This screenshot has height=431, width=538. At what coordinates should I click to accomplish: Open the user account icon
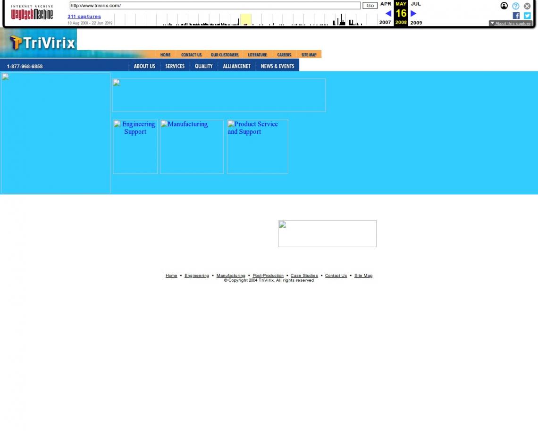point(504,6)
